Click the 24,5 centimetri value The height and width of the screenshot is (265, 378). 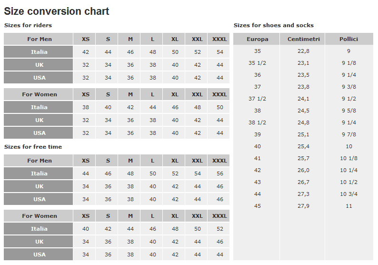click(303, 111)
